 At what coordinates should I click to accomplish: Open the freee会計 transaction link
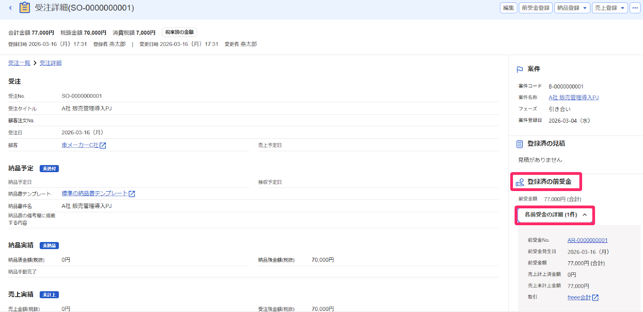579,298
